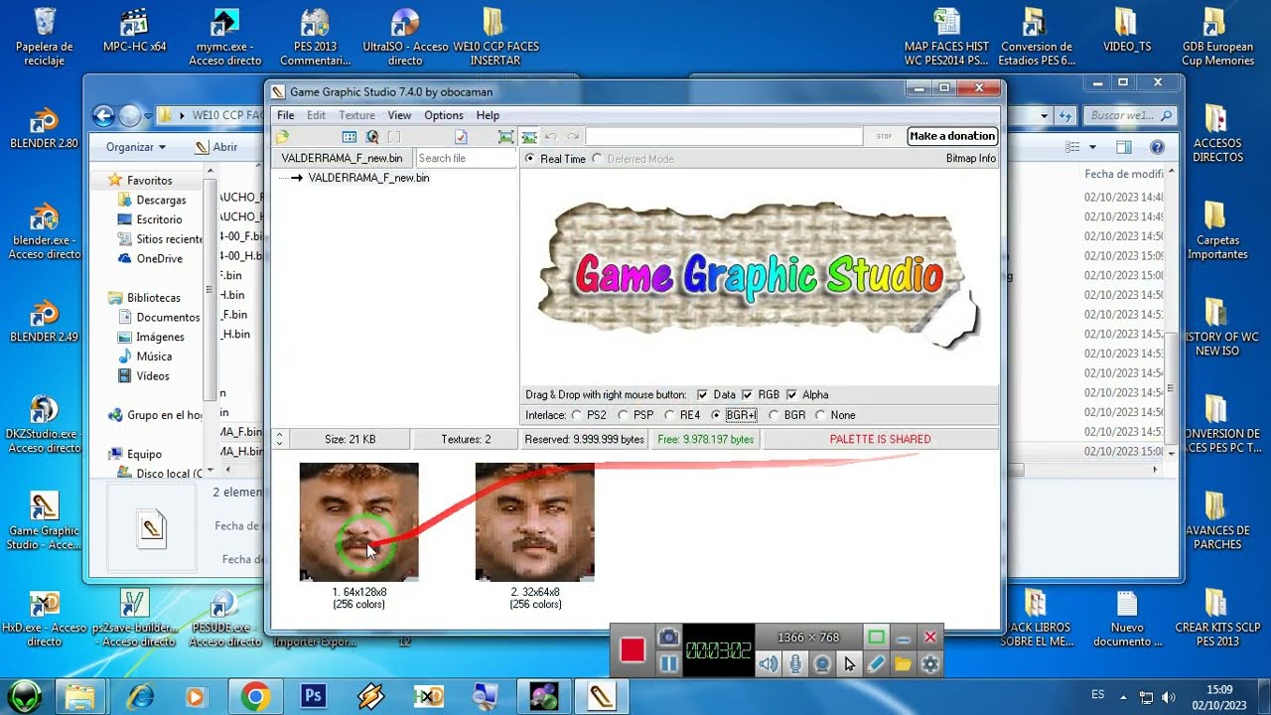This screenshot has width=1271, height=715.
Task: Click the checkmark document toolbar icon
Action: point(461,137)
